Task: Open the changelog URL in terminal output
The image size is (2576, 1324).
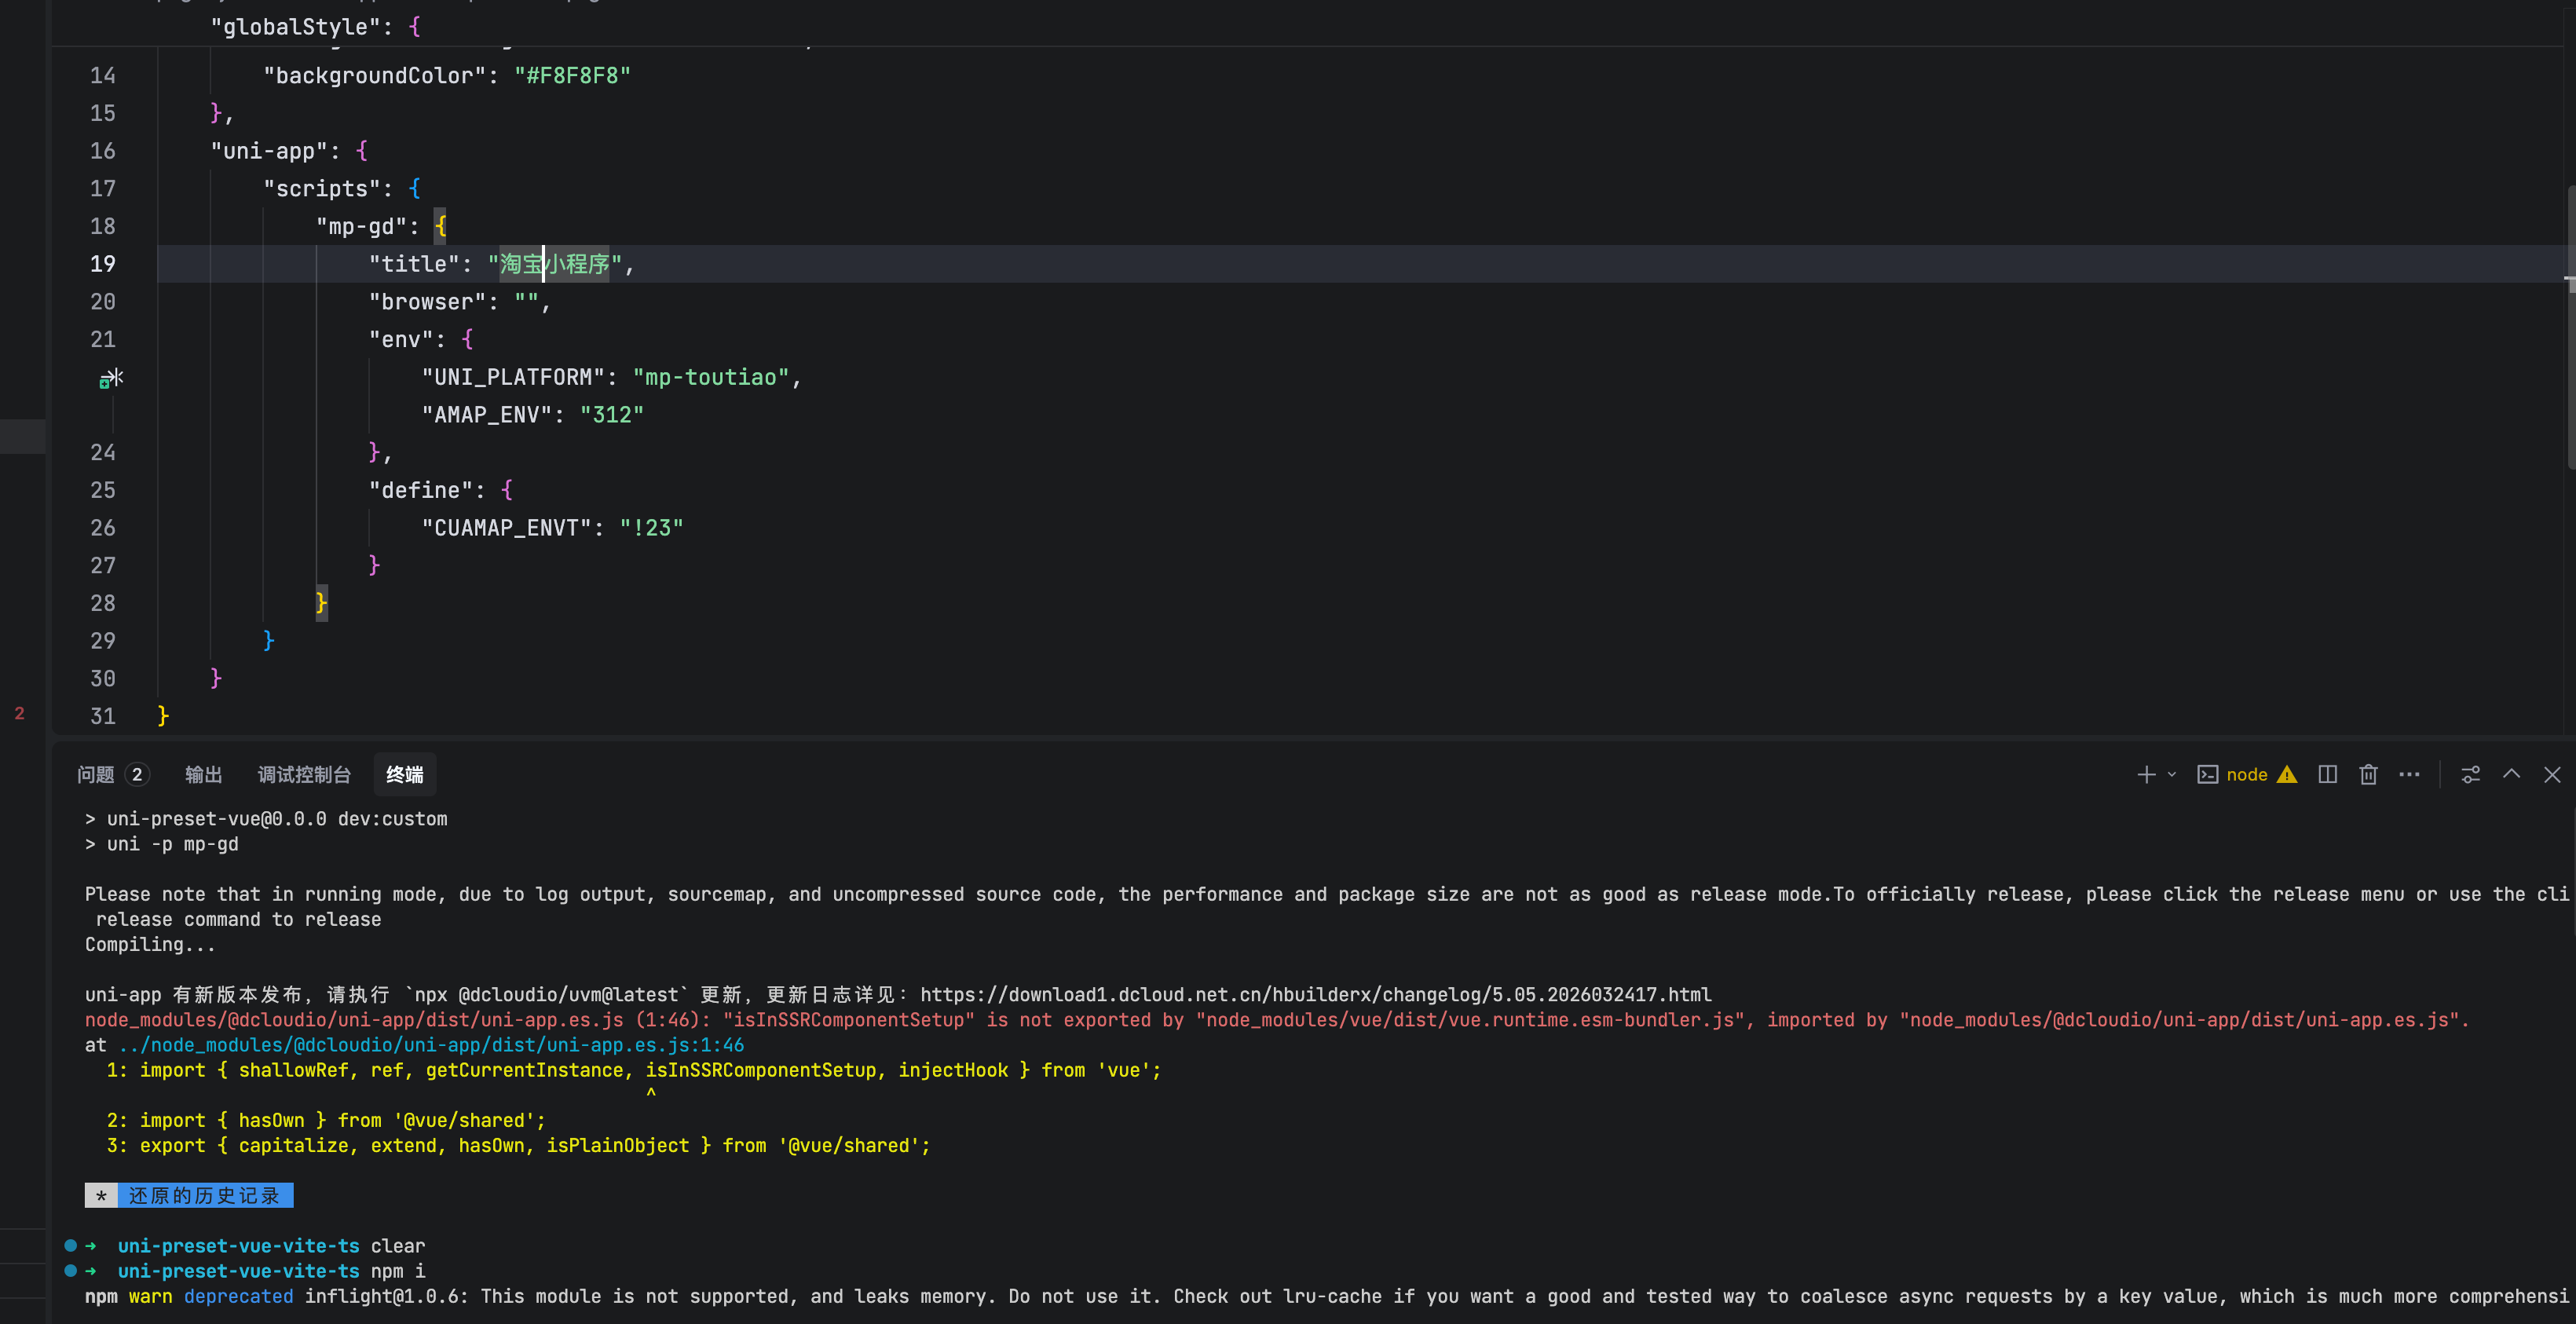Action: point(1315,995)
